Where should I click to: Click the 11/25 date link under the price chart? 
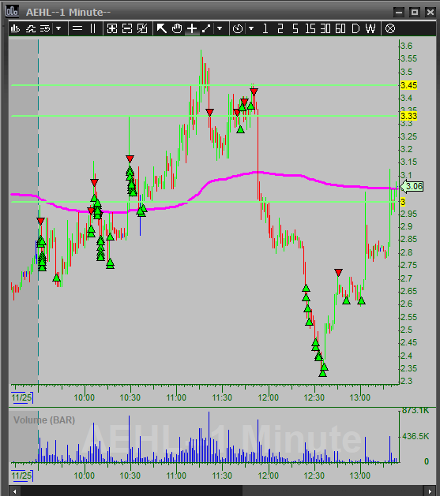[21, 397]
